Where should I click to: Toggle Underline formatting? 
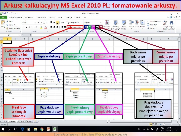pyautogui.click(x=30, y=27)
